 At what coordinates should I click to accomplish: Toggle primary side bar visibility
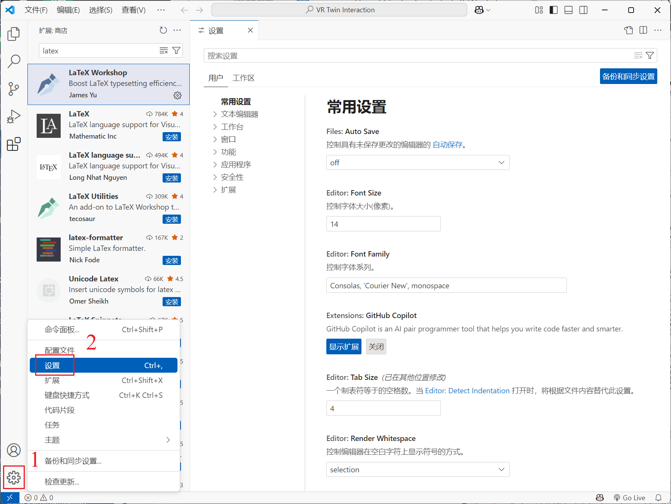coord(554,10)
